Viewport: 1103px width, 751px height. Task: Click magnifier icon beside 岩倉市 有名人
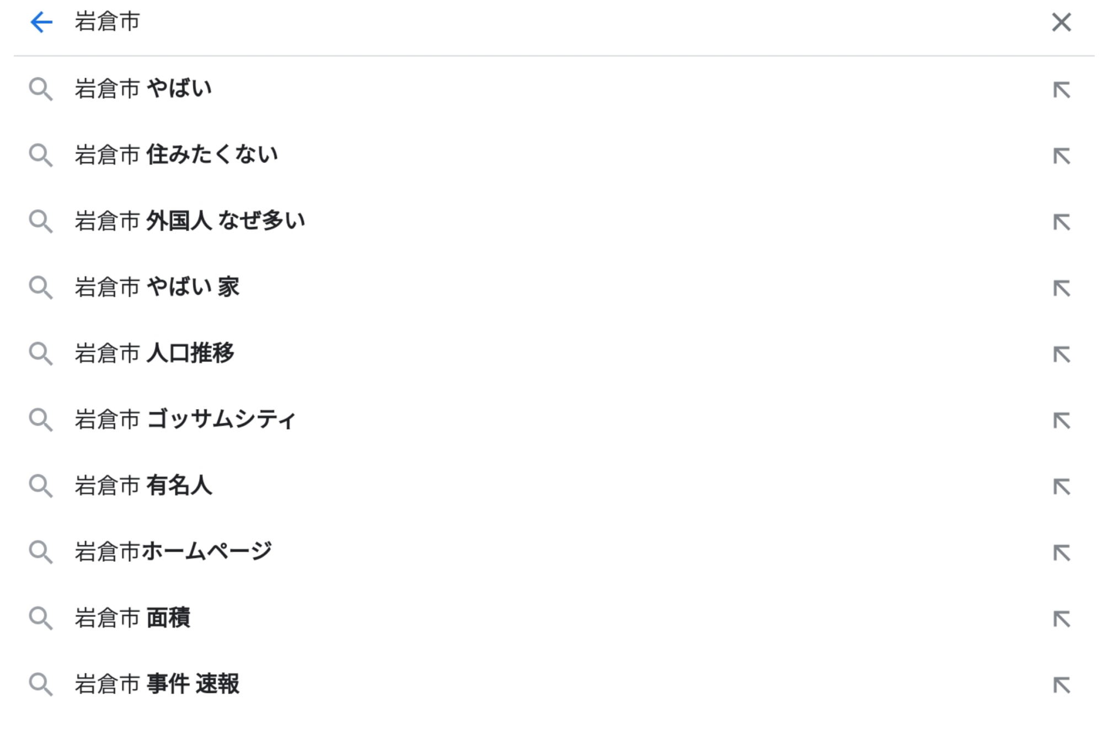[x=41, y=486]
